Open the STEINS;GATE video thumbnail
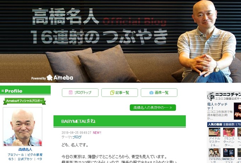Viewport: 241px width, 163px height. (x=214, y=152)
